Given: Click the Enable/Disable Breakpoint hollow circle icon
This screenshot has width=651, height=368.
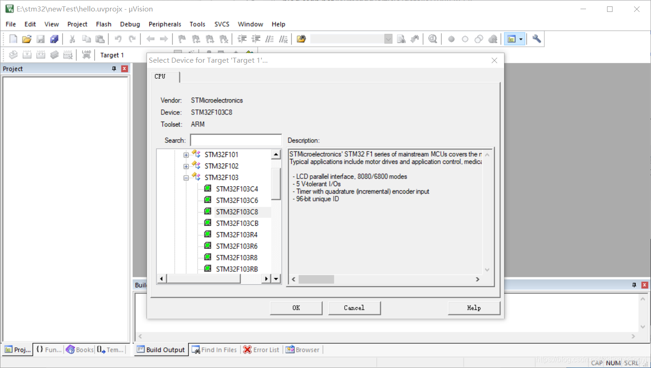Looking at the screenshot, I should [465, 39].
